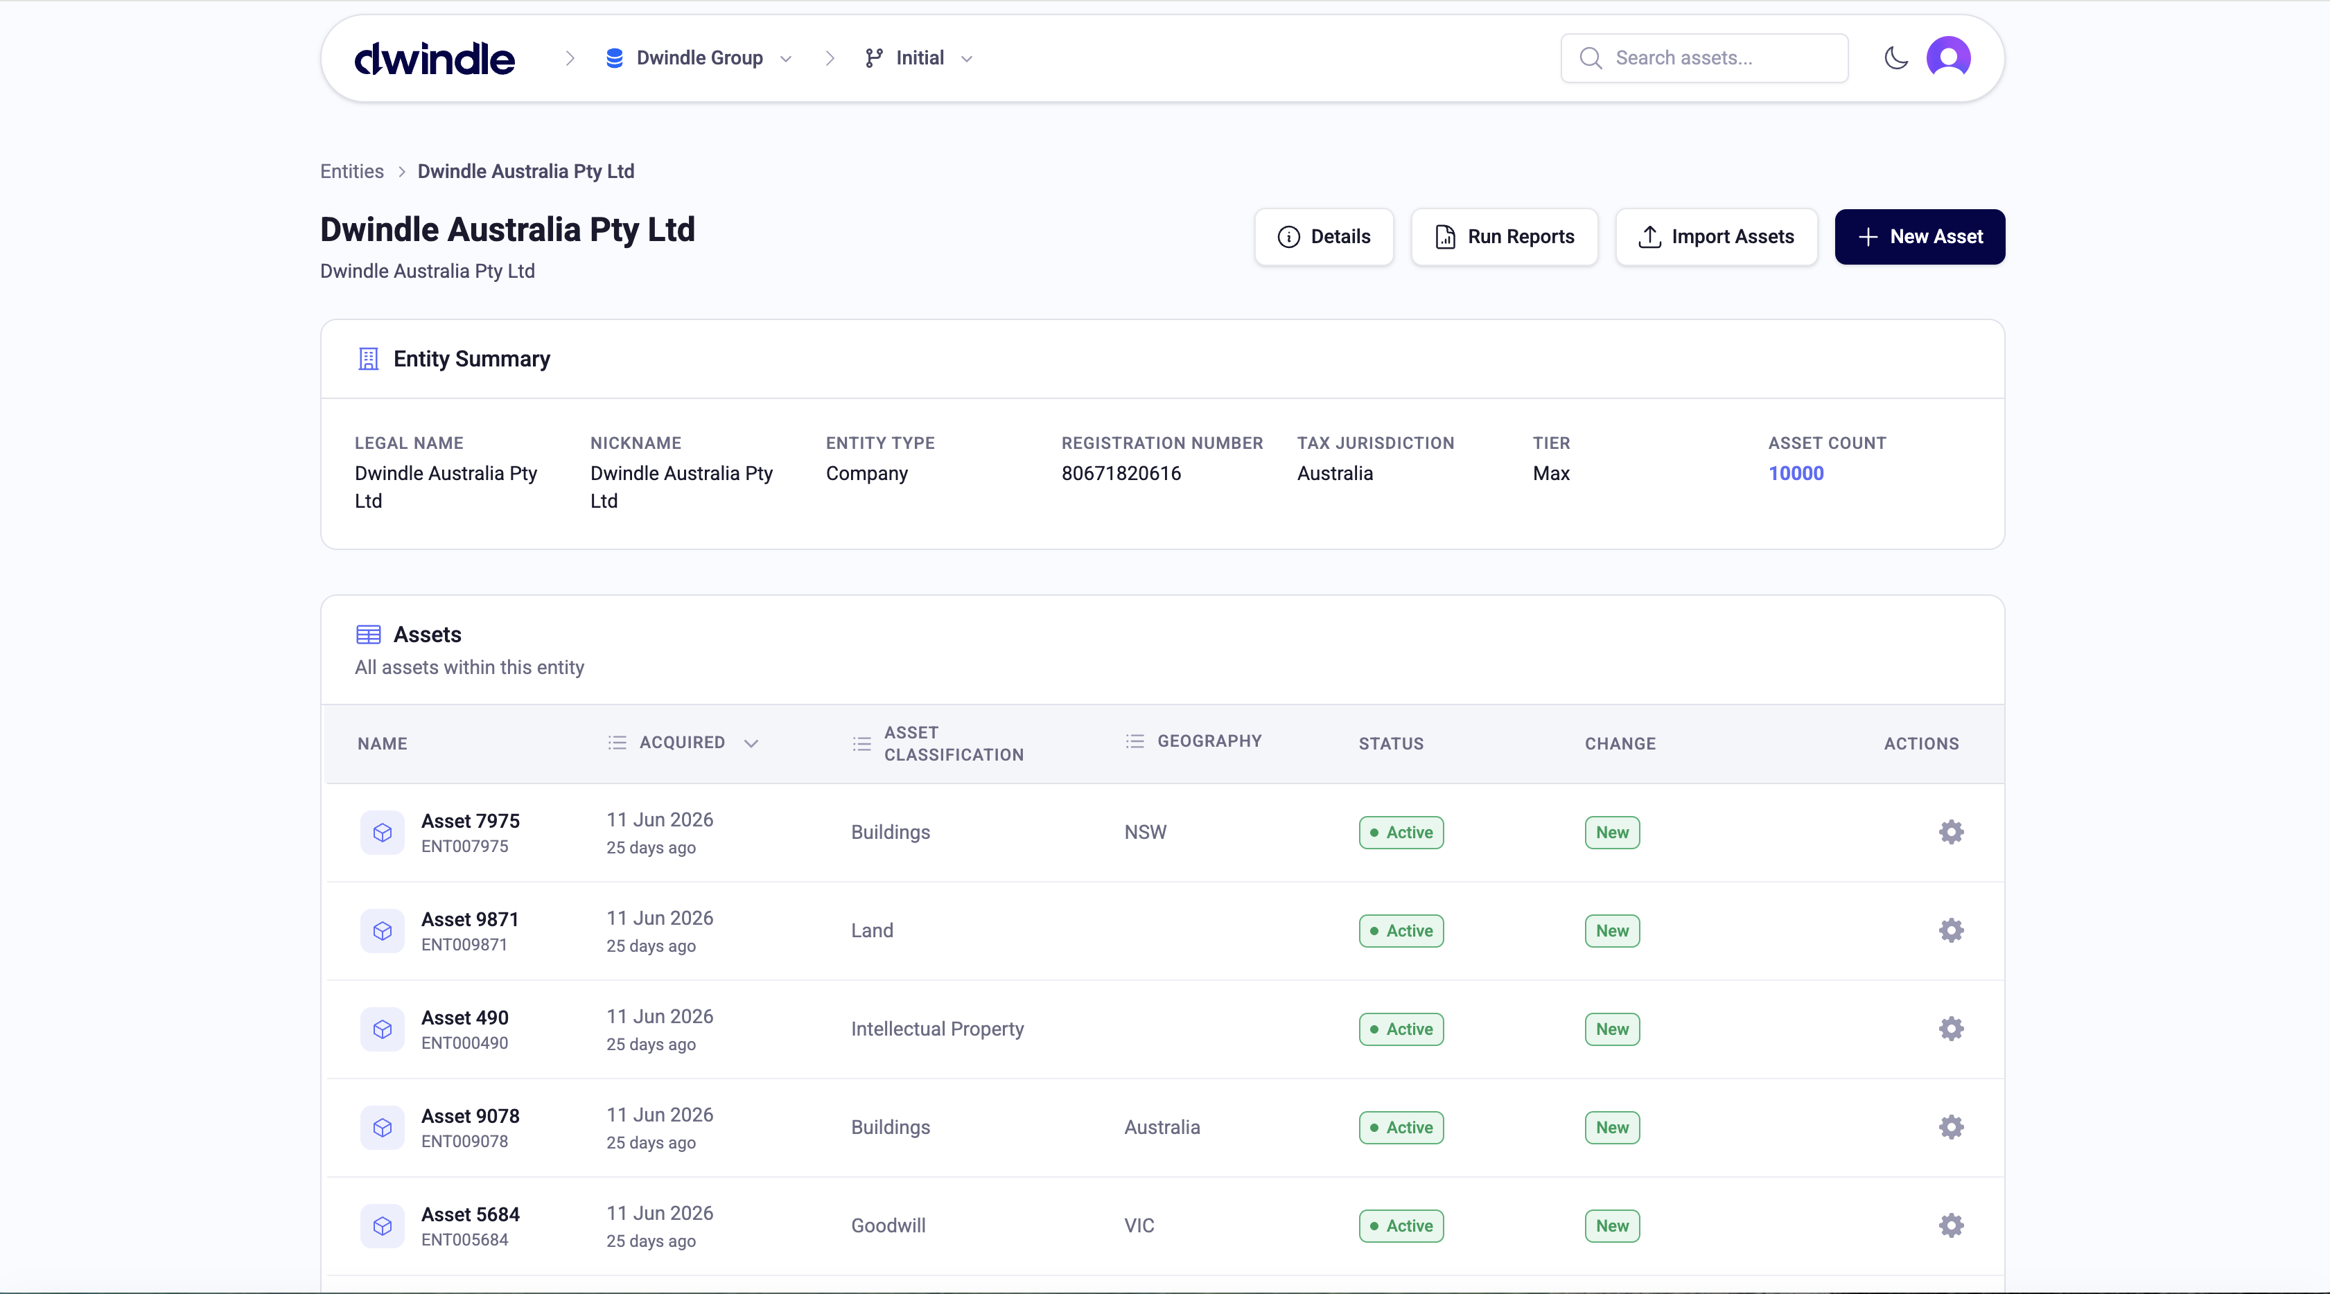The image size is (2330, 1294).
Task: Click Entity Summary building icon
Action: [x=368, y=359]
